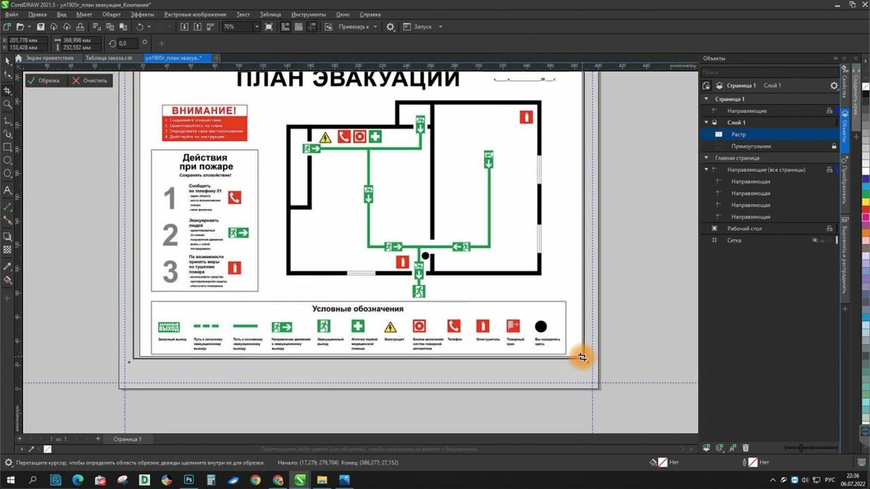Image resolution: width=870 pixels, height=489 pixels.
Task: Collapse the Страница 1 tree section
Action: click(x=706, y=99)
